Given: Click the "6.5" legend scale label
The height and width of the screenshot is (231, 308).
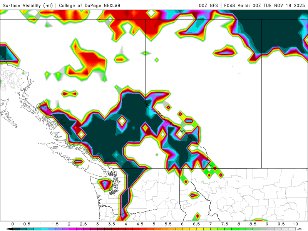Looking at the screenshot, I should coord(196,224).
